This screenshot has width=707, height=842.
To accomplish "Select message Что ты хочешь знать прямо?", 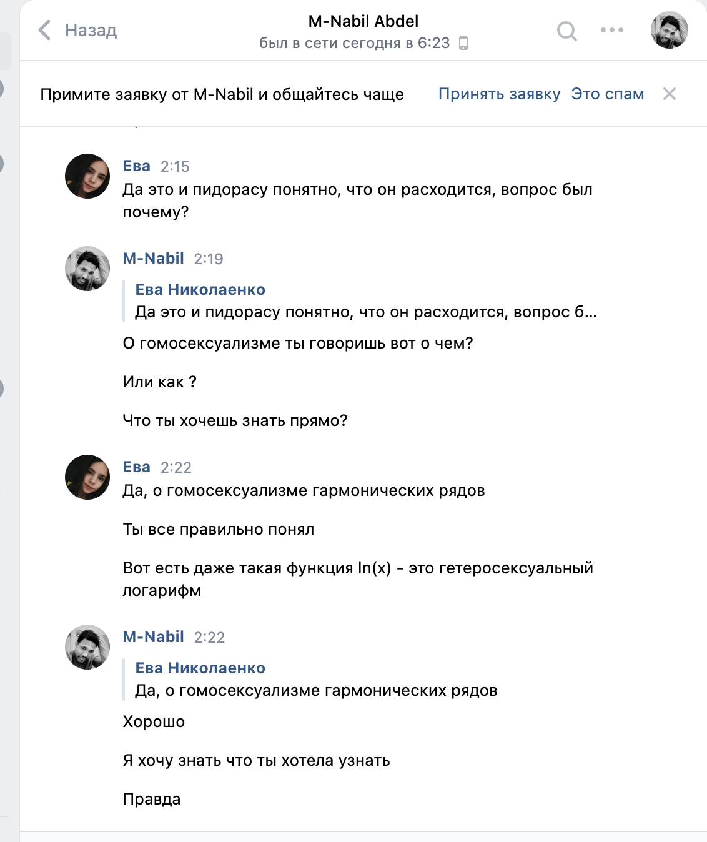I will click(x=235, y=420).
